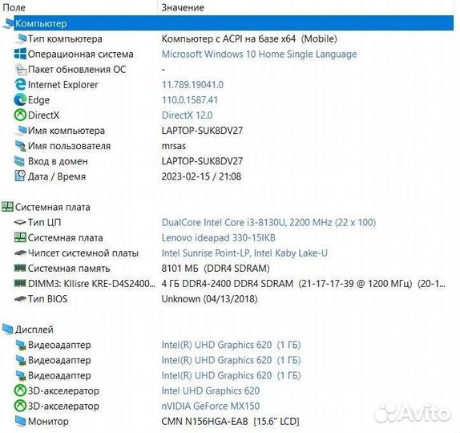
Task: Select the Операционная система field label
Action: (x=81, y=54)
